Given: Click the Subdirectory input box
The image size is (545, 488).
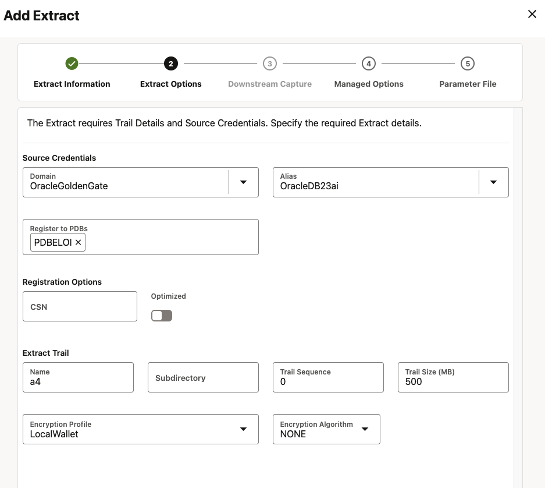Looking at the screenshot, I should coord(203,377).
